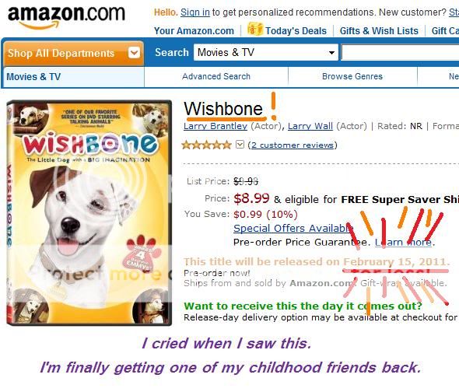Click the Sign in link

[195, 12]
